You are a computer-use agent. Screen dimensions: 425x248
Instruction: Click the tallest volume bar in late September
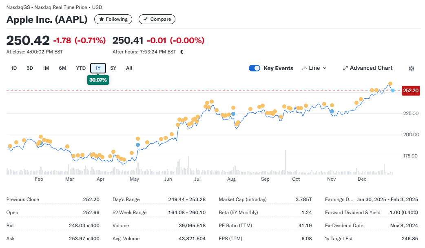pos(286,162)
